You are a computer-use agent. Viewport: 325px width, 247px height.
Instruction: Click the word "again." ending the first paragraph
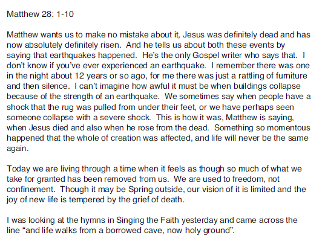coord(18,149)
